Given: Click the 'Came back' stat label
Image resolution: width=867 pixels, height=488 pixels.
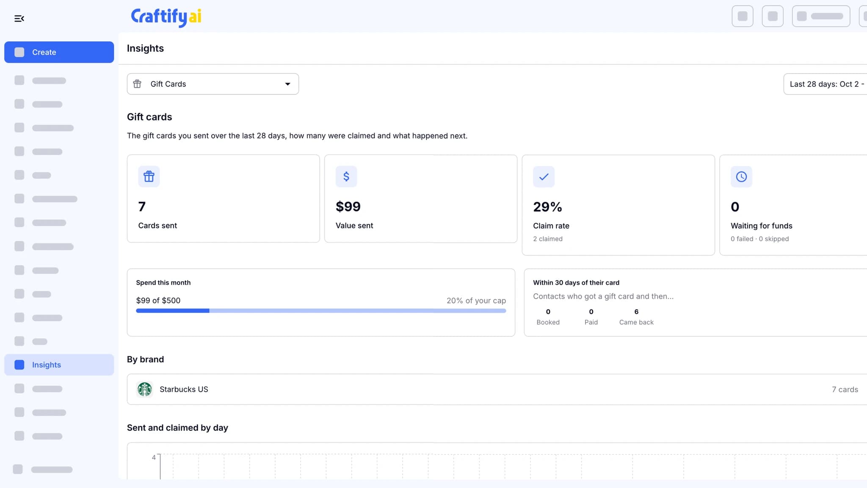Looking at the screenshot, I should pos(636,322).
